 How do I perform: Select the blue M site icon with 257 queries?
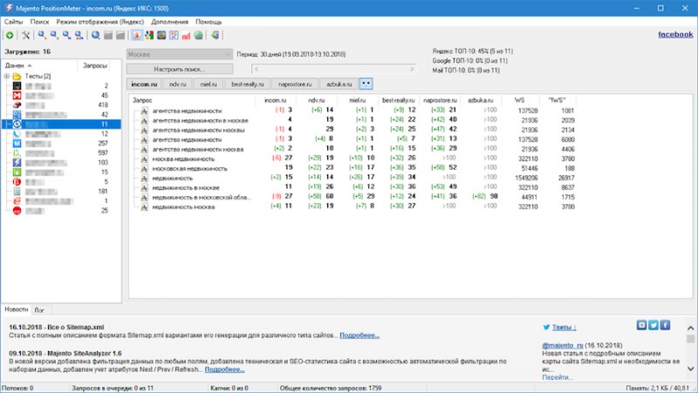17,144
